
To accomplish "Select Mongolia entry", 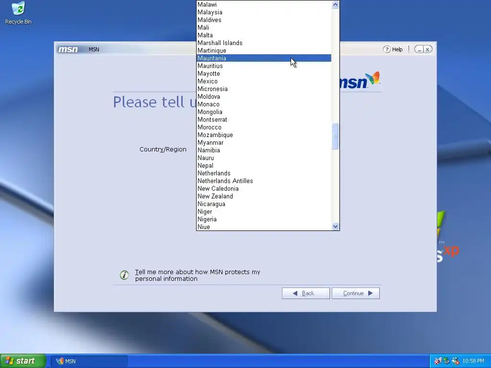I will (264, 112).
